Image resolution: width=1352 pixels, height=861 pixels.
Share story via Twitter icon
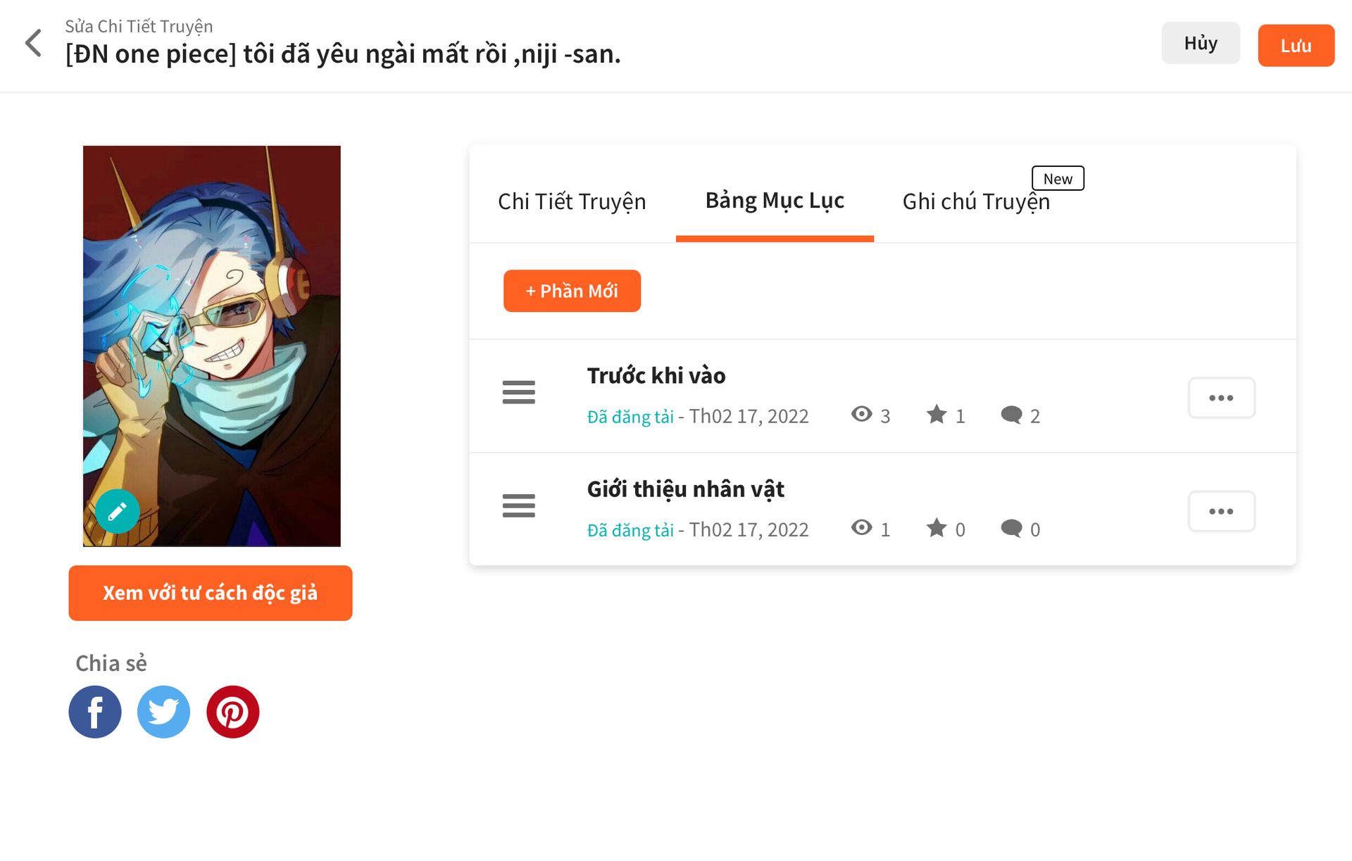click(163, 712)
